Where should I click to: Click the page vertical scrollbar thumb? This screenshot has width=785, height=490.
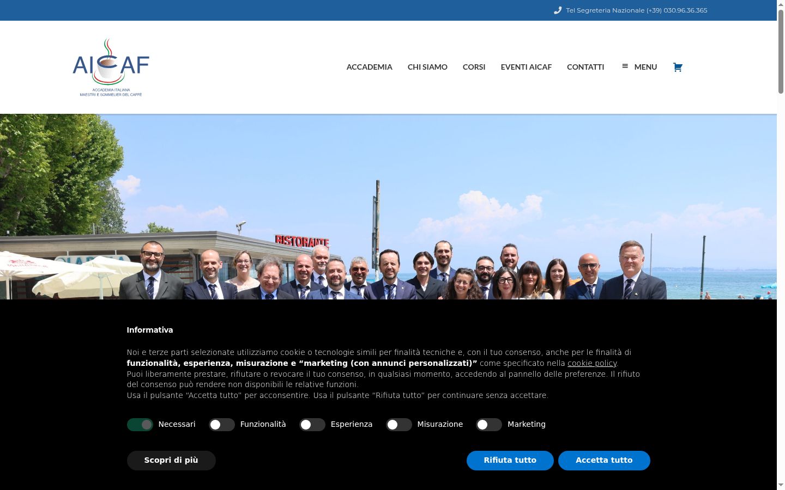[781, 52]
